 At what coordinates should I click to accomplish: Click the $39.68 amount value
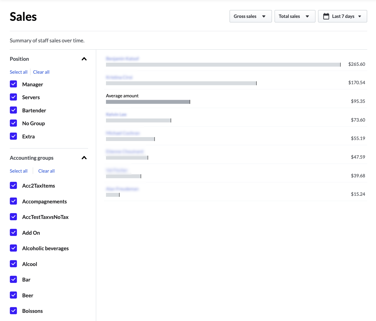click(x=358, y=176)
